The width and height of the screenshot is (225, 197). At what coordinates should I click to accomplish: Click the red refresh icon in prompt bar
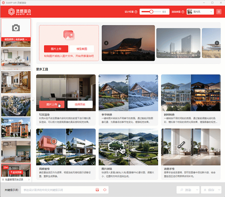click(x=105, y=190)
